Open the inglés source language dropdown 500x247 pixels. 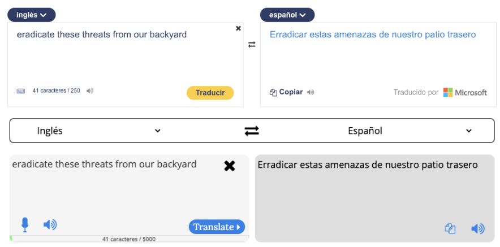pyautogui.click(x=31, y=15)
